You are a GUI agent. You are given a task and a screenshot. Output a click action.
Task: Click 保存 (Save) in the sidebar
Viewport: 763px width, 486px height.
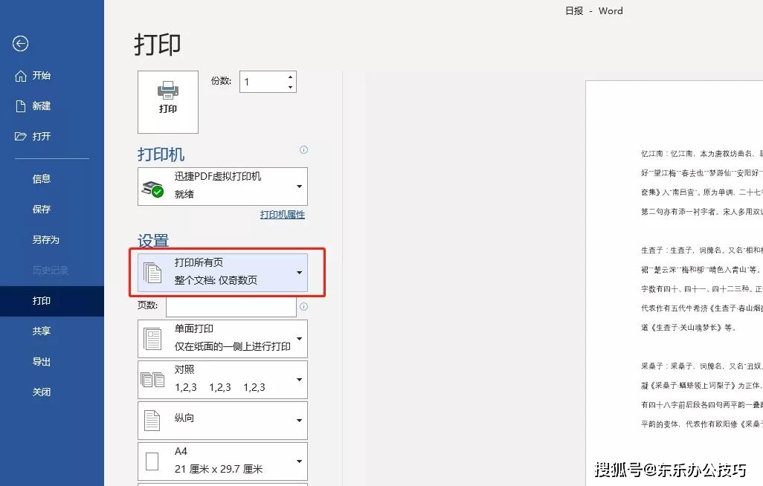[x=42, y=210]
